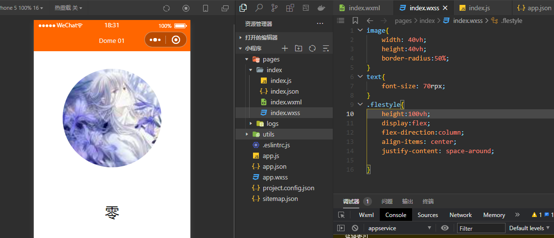Toggle live expression eye icon

pos(445,228)
